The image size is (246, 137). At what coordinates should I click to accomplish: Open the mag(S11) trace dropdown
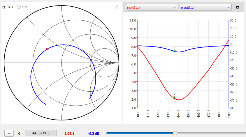[206, 7]
